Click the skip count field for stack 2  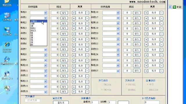(55, 23)
